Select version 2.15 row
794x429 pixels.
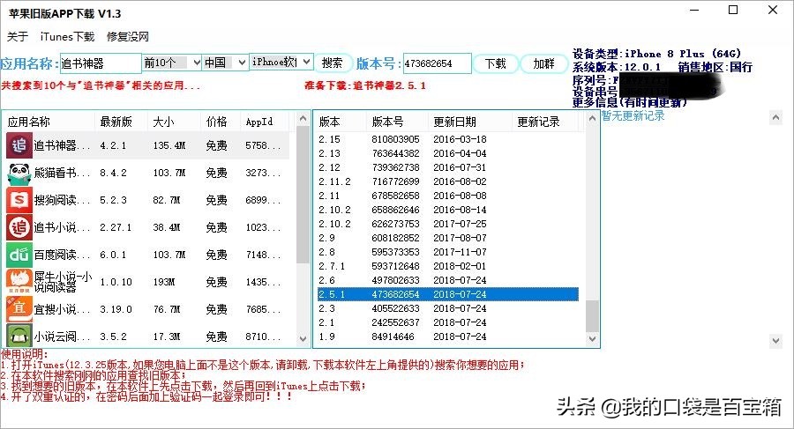[x=447, y=139]
